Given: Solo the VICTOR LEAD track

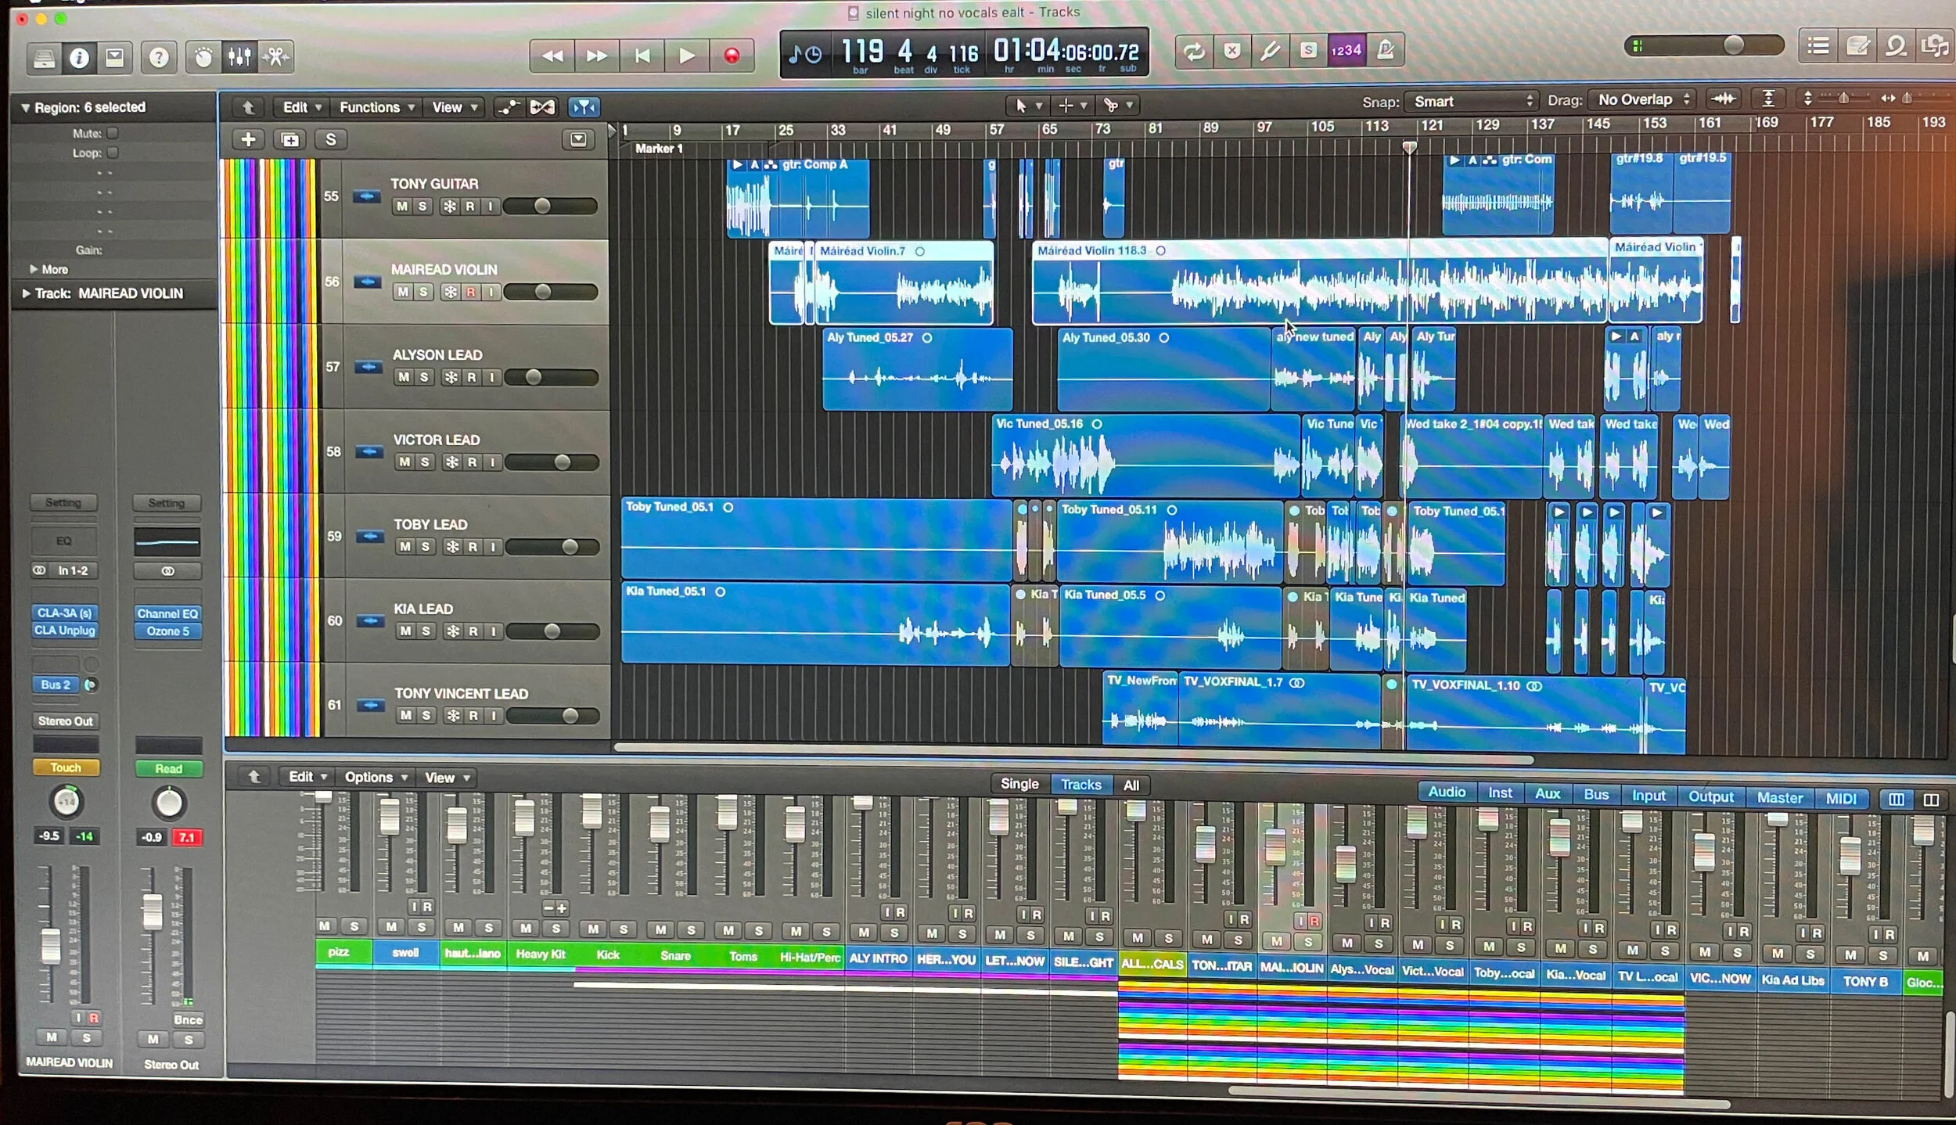Looking at the screenshot, I should (425, 462).
